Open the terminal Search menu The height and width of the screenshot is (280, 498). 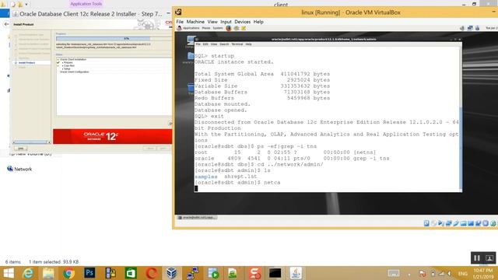click(224, 44)
